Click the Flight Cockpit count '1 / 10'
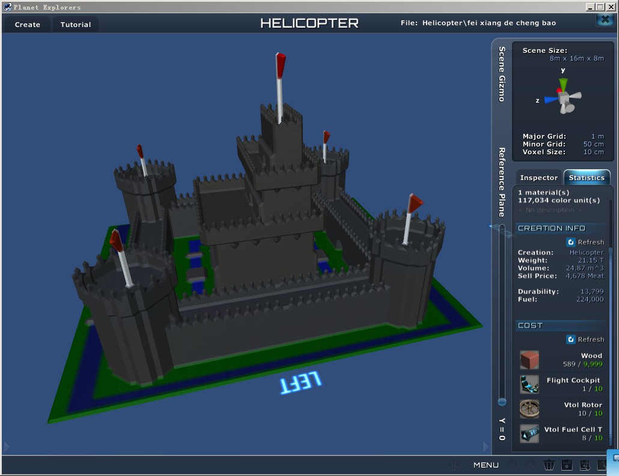This screenshot has width=619, height=476. pyautogui.click(x=593, y=389)
